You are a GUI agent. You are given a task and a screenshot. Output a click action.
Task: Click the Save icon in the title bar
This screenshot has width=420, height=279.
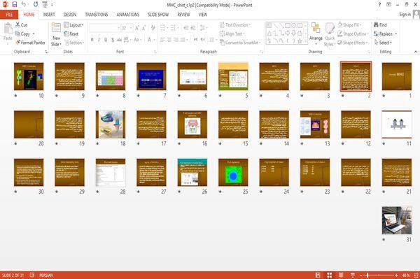(15, 5)
